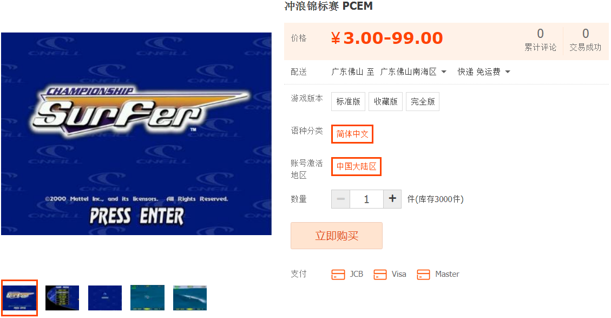This screenshot has width=611, height=318.
Task: View the second thumbnail with menu screen
Action: [62, 298]
